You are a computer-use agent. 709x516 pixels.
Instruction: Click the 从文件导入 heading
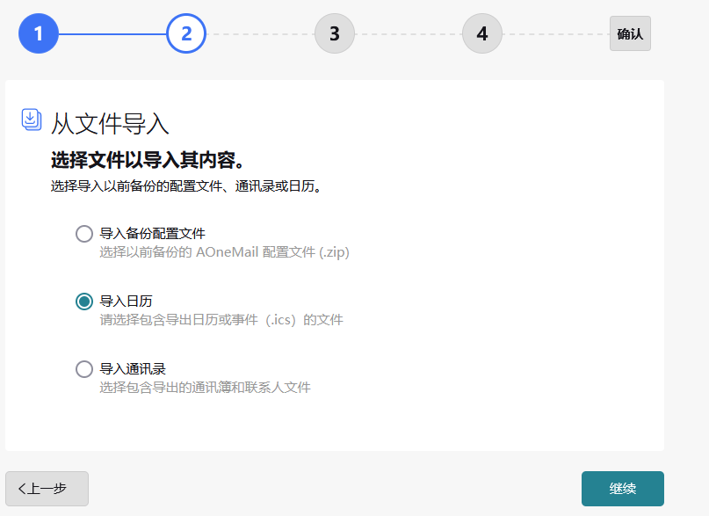click(x=110, y=123)
